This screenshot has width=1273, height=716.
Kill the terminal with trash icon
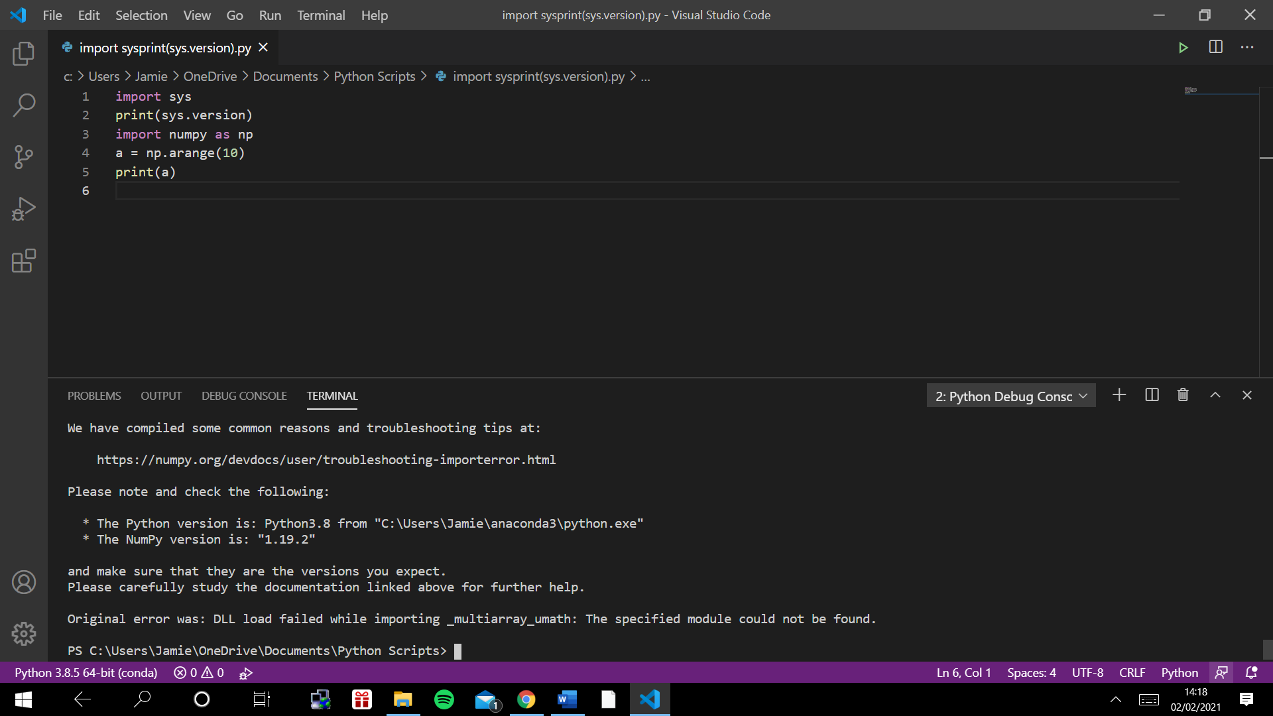coord(1183,395)
